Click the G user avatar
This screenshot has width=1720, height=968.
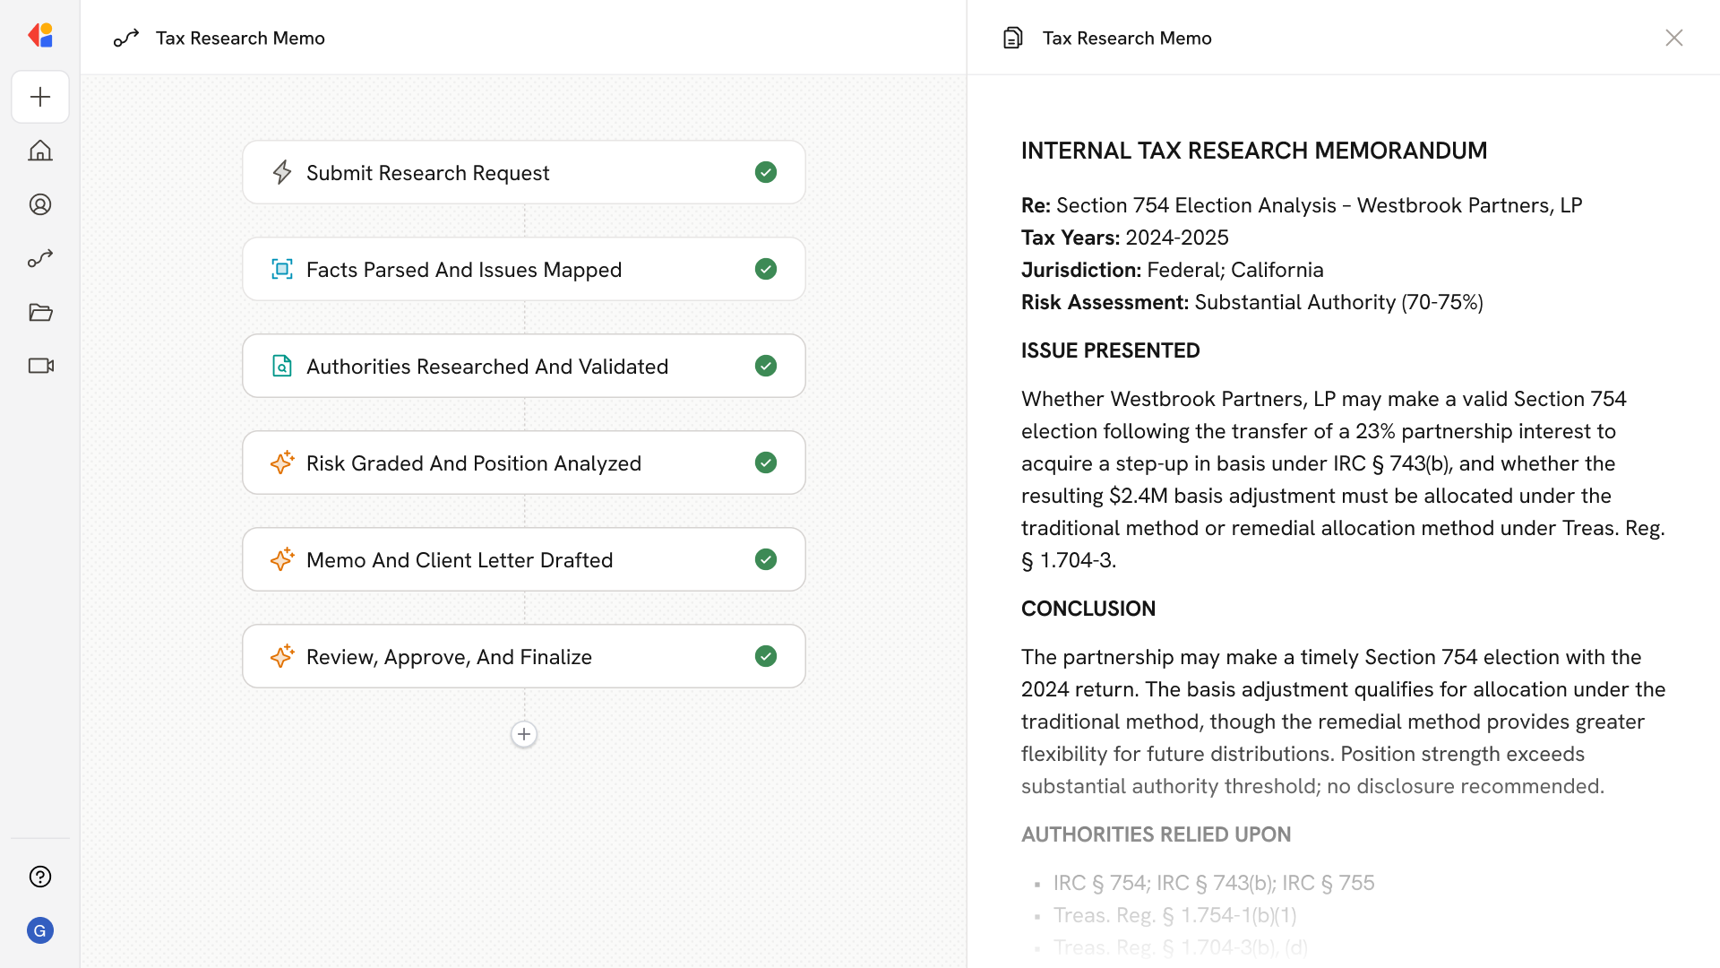tap(40, 930)
